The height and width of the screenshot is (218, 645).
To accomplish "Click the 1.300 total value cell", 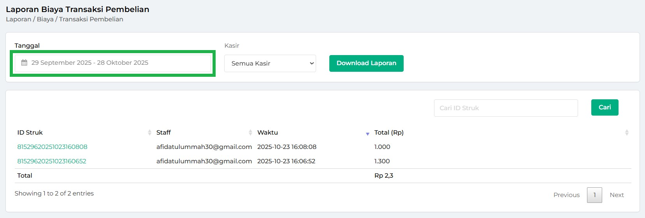I will tap(382, 161).
